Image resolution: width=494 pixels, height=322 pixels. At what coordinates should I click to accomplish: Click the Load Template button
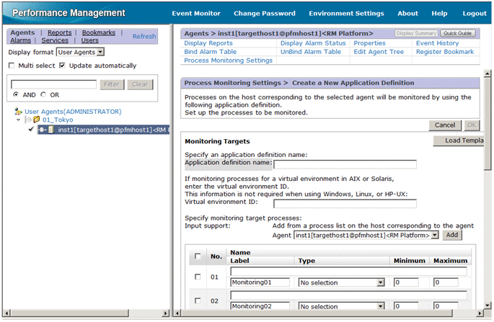tap(459, 140)
